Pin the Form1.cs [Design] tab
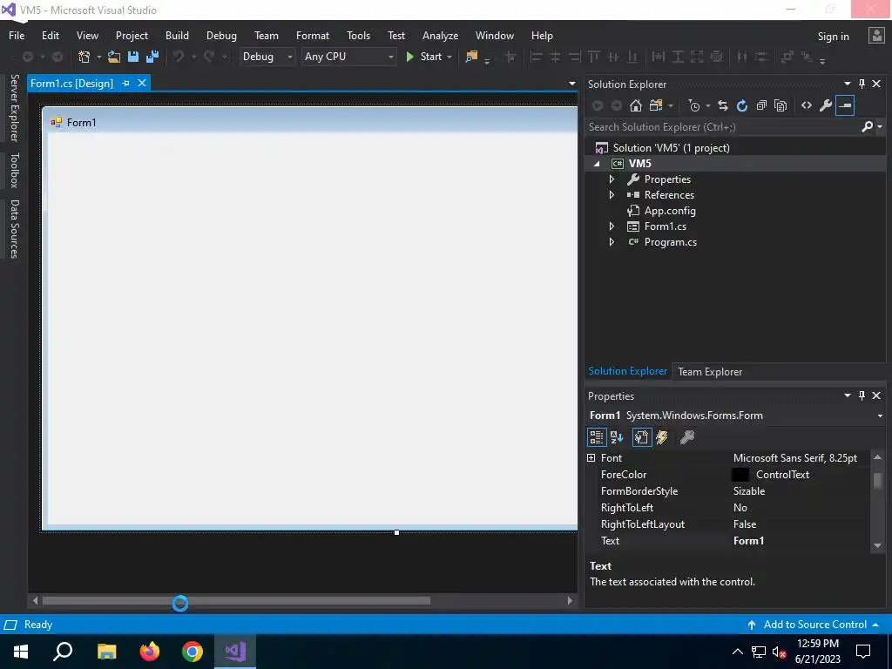Screen dimensions: 892x669 (x=125, y=83)
